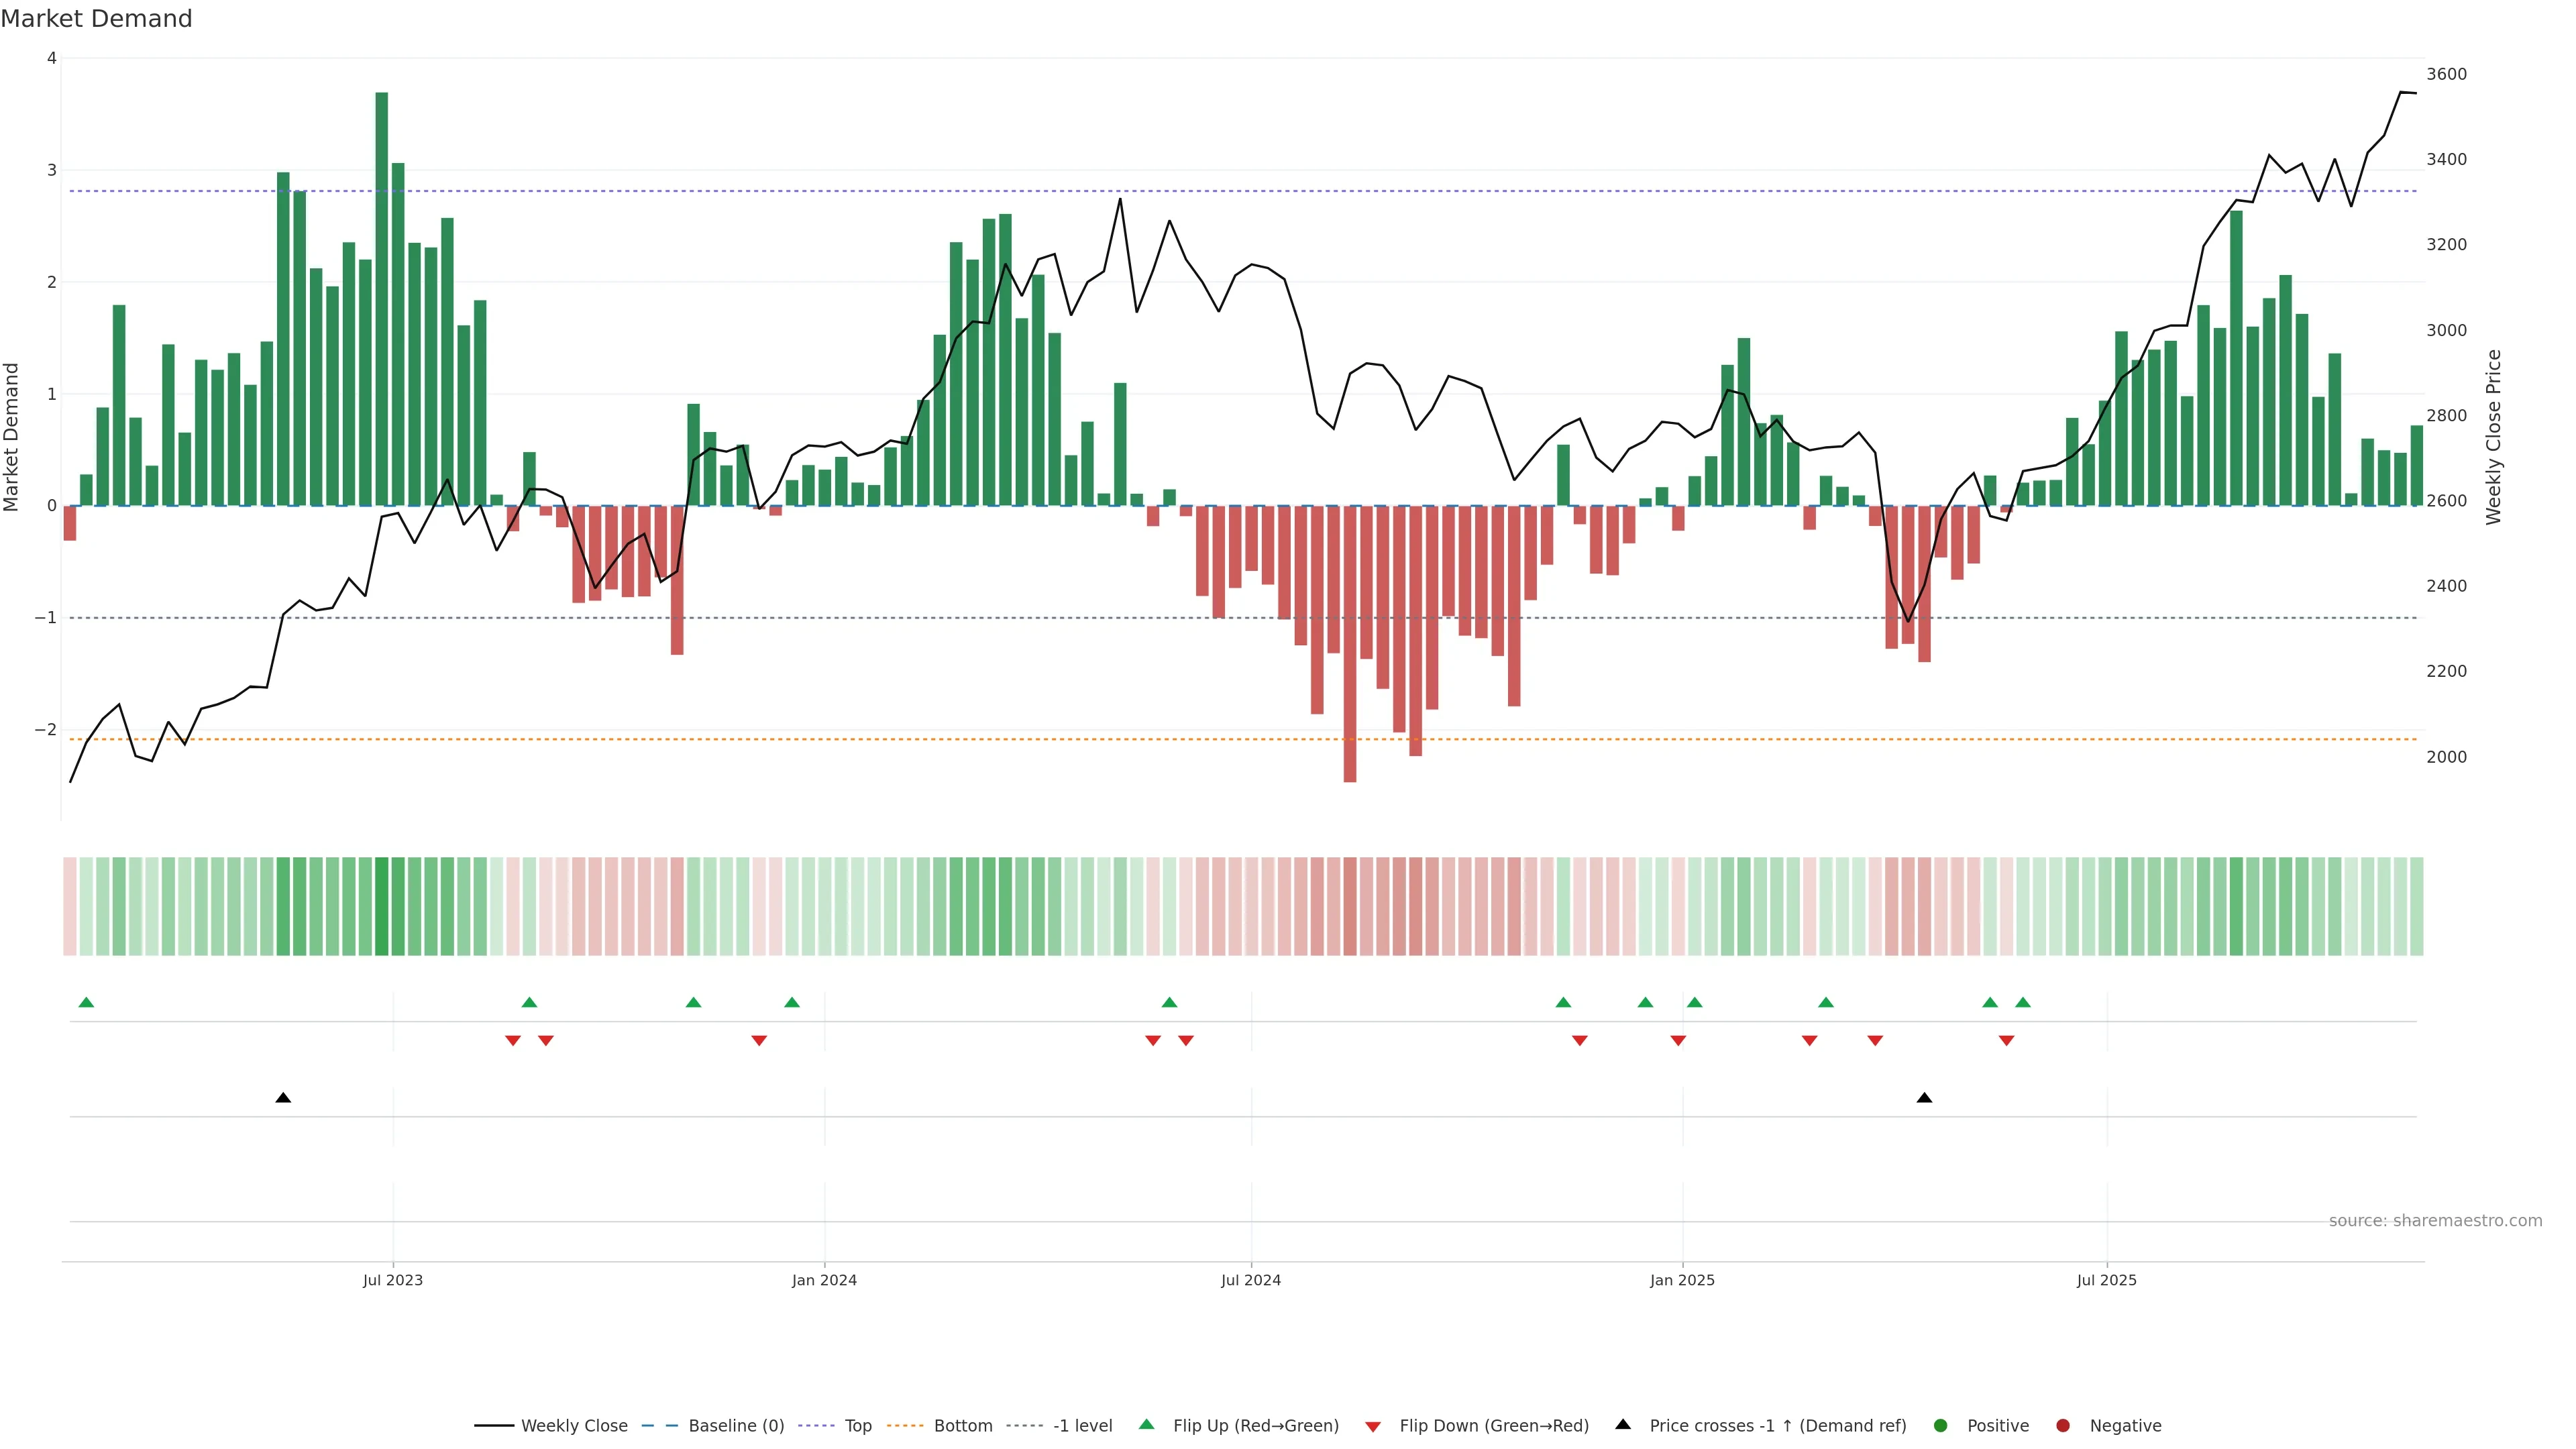Click the Market Demand chart title
The image size is (2576, 1449).
coord(96,19)
